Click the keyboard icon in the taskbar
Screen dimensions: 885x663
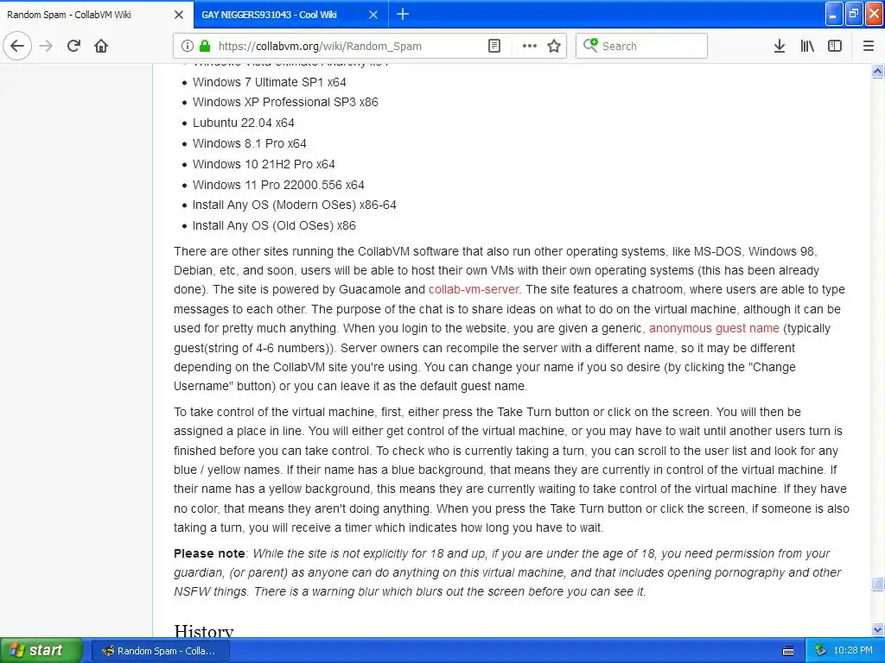click(788, 651)
